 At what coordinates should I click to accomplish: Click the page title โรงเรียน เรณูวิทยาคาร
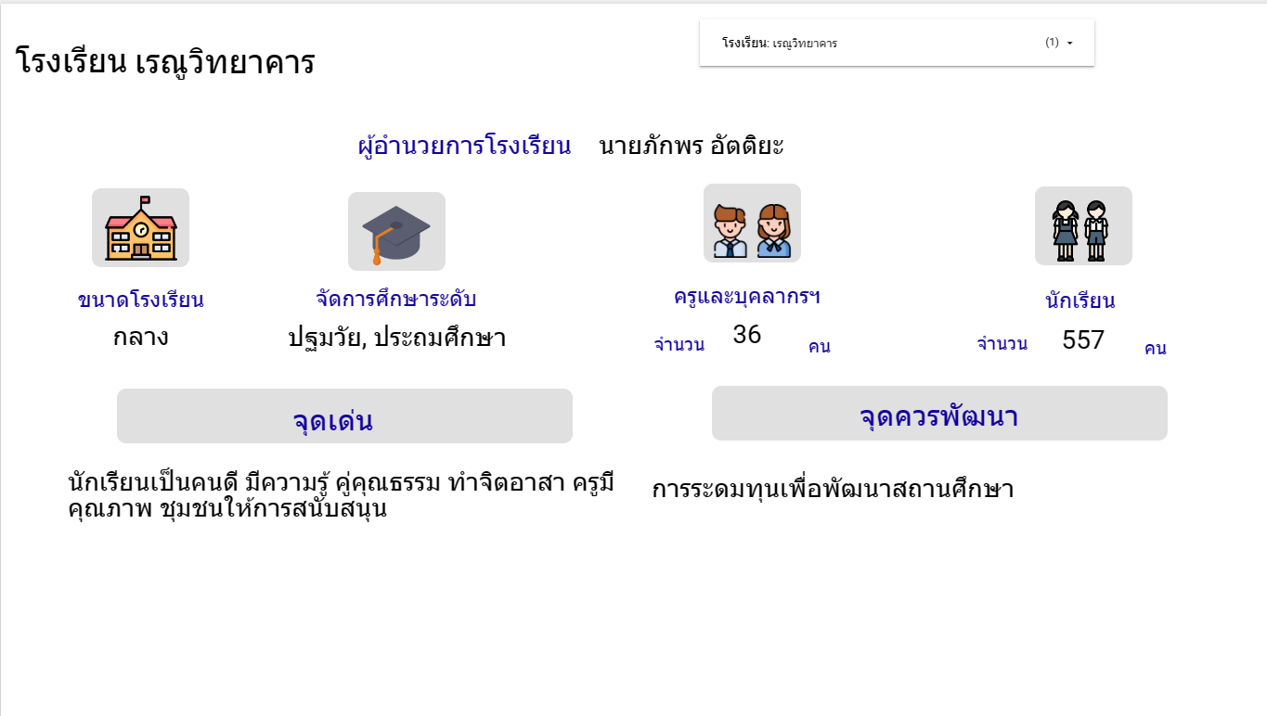click(165, 63)
